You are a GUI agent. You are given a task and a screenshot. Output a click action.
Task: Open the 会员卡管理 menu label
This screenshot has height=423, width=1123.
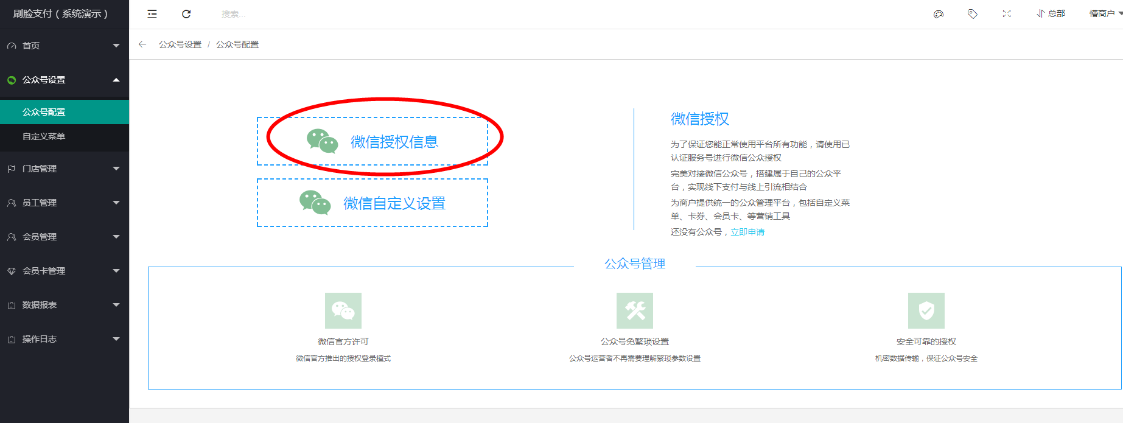point(44,271)
